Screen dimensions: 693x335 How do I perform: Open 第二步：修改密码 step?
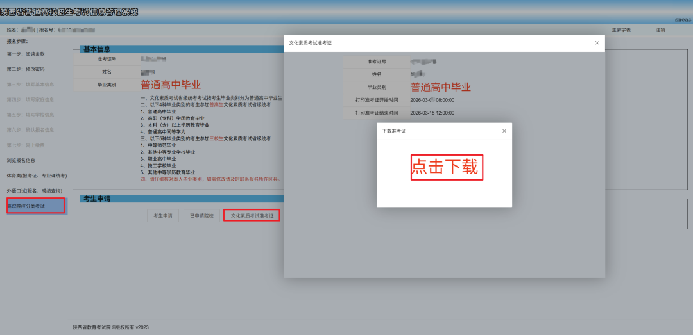click(26, 69)
